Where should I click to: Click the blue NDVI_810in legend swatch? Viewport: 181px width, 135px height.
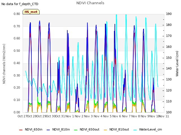click(48, 130)
